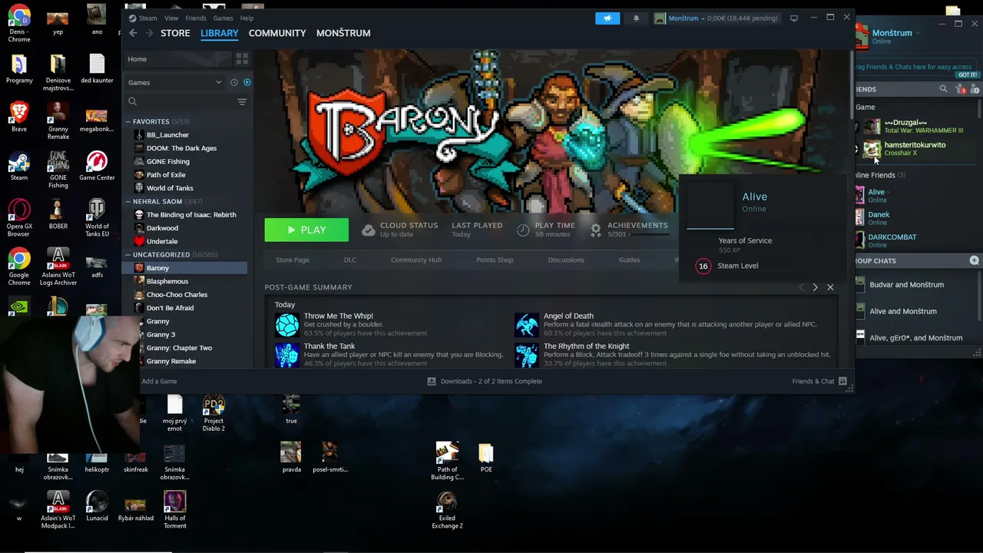Select The Binding of Isaac: Rebirth
The height and width of the screenshot is (553, 983).
191,215
